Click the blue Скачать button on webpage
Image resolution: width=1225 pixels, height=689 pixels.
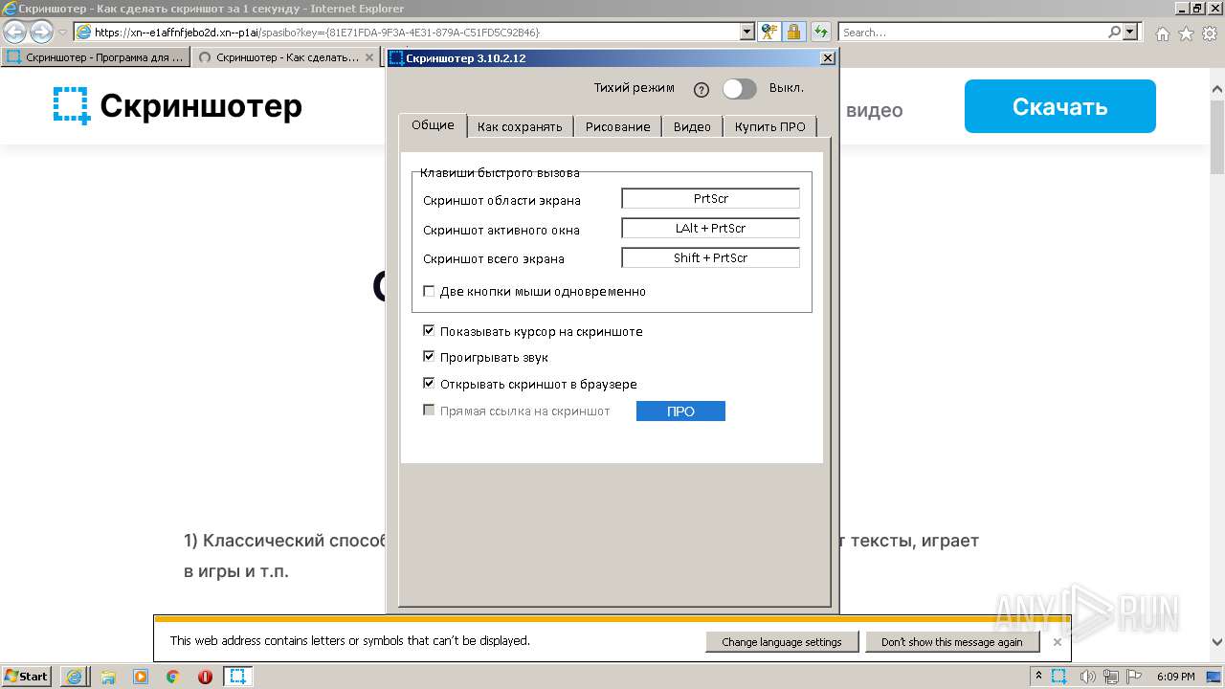coord(1059,106)
